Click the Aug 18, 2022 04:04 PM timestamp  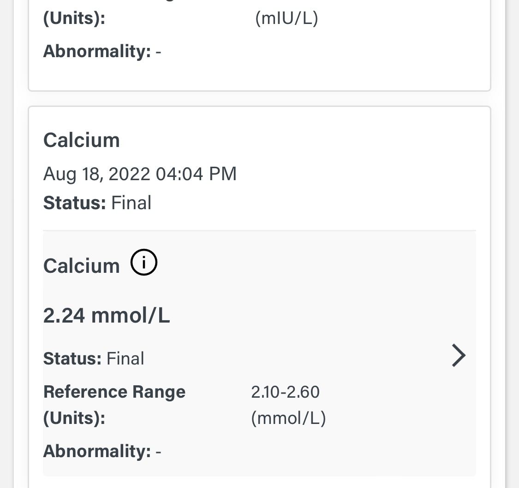point(140,174)
